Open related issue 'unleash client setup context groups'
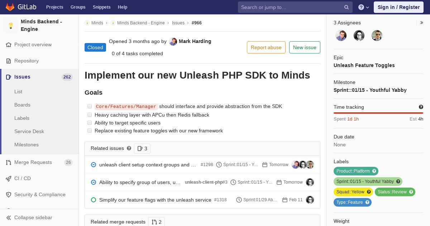Viewport: 430px width, 226px height. point(148,165)
